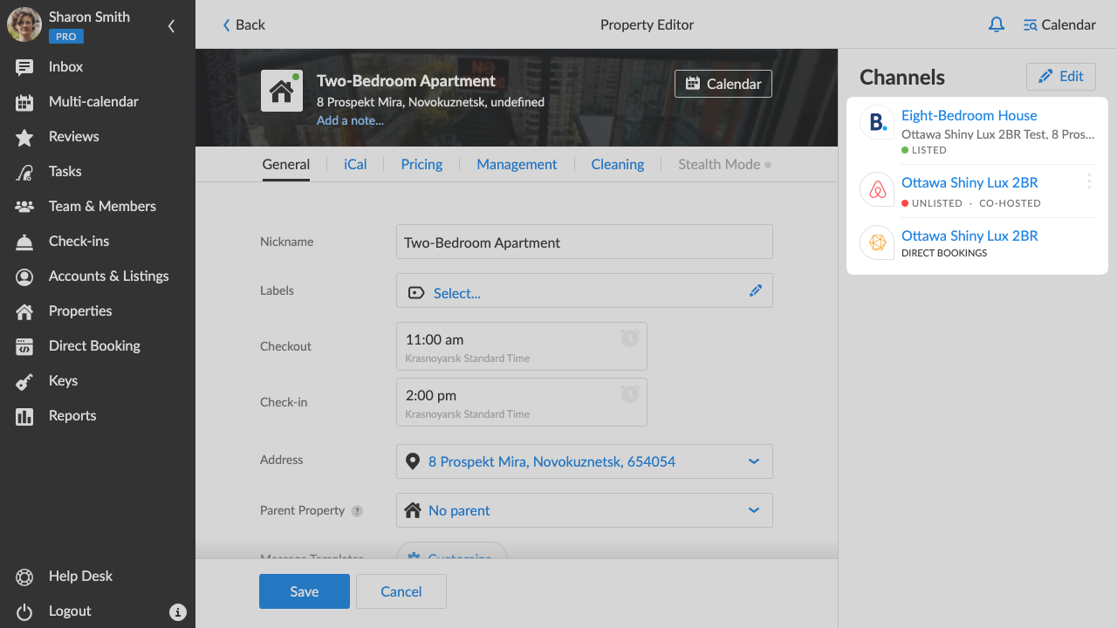Open the Stealth Mode tab
The image size is (1117, 628).
pos(724,164)
